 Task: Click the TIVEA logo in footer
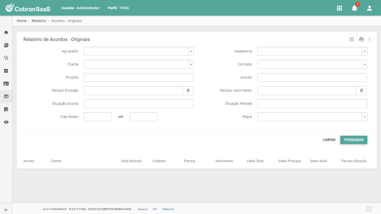(x=369, y=209)
